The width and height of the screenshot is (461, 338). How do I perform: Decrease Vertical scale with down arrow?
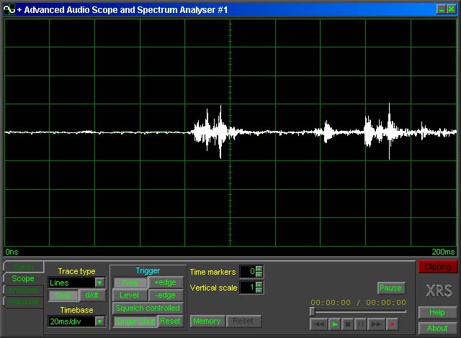pos(259,291)
